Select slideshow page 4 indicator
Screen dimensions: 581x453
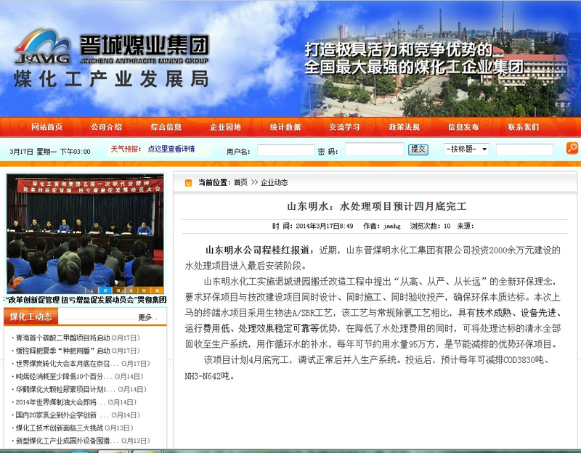131,290
